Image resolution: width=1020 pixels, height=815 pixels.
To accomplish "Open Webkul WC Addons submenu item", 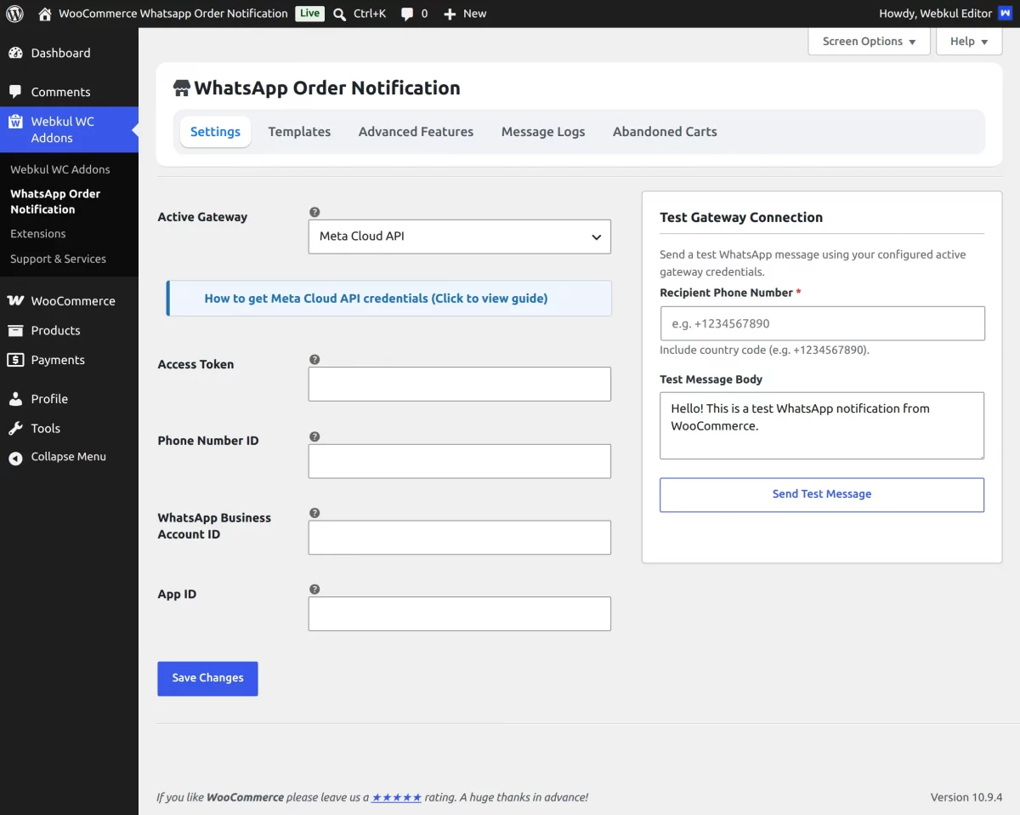I will click(60, 169).
